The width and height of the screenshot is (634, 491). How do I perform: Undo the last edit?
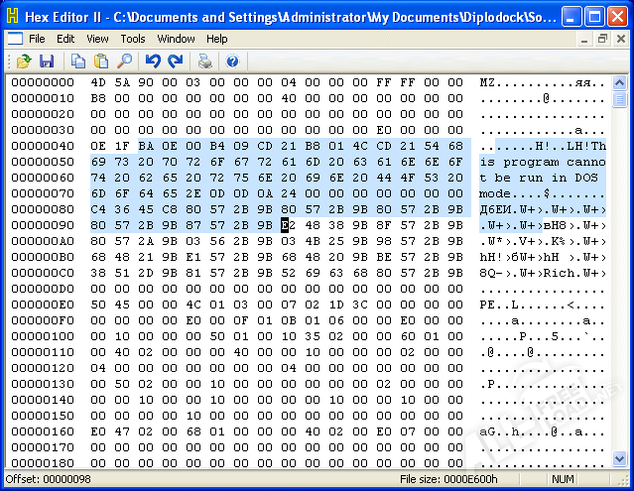coord(153,61)
